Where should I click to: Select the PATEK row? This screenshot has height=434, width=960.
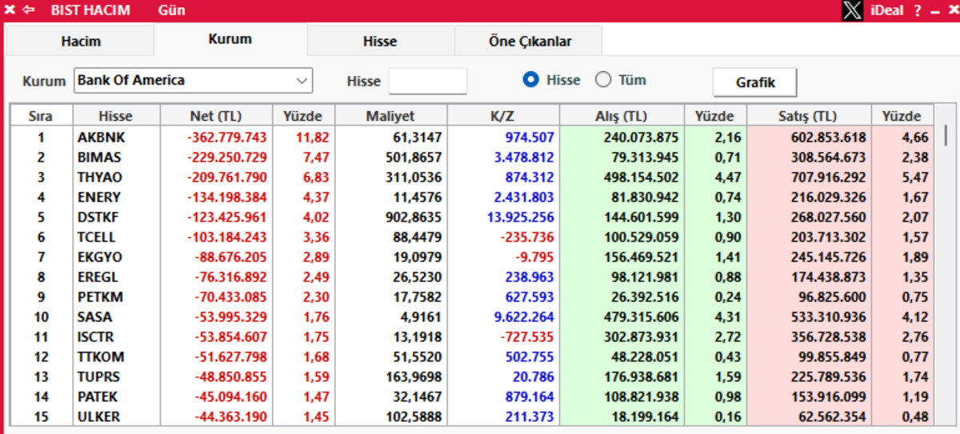[x=472, y=397]
